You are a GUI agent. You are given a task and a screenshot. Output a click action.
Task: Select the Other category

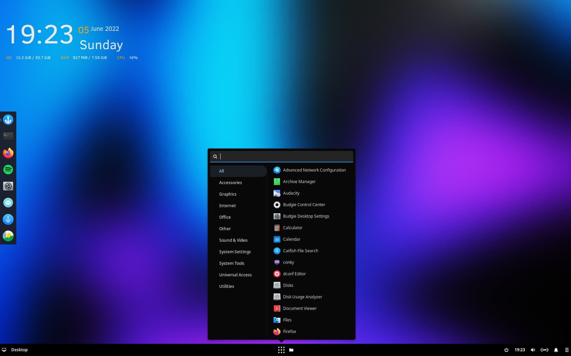click(238, 229)
